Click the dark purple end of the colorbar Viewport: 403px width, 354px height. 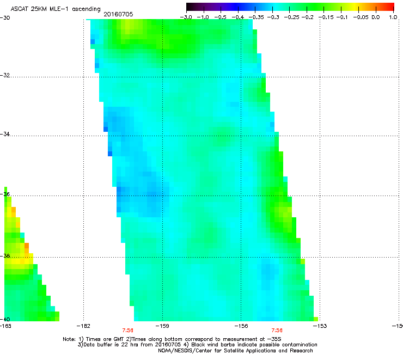point(192,7)
